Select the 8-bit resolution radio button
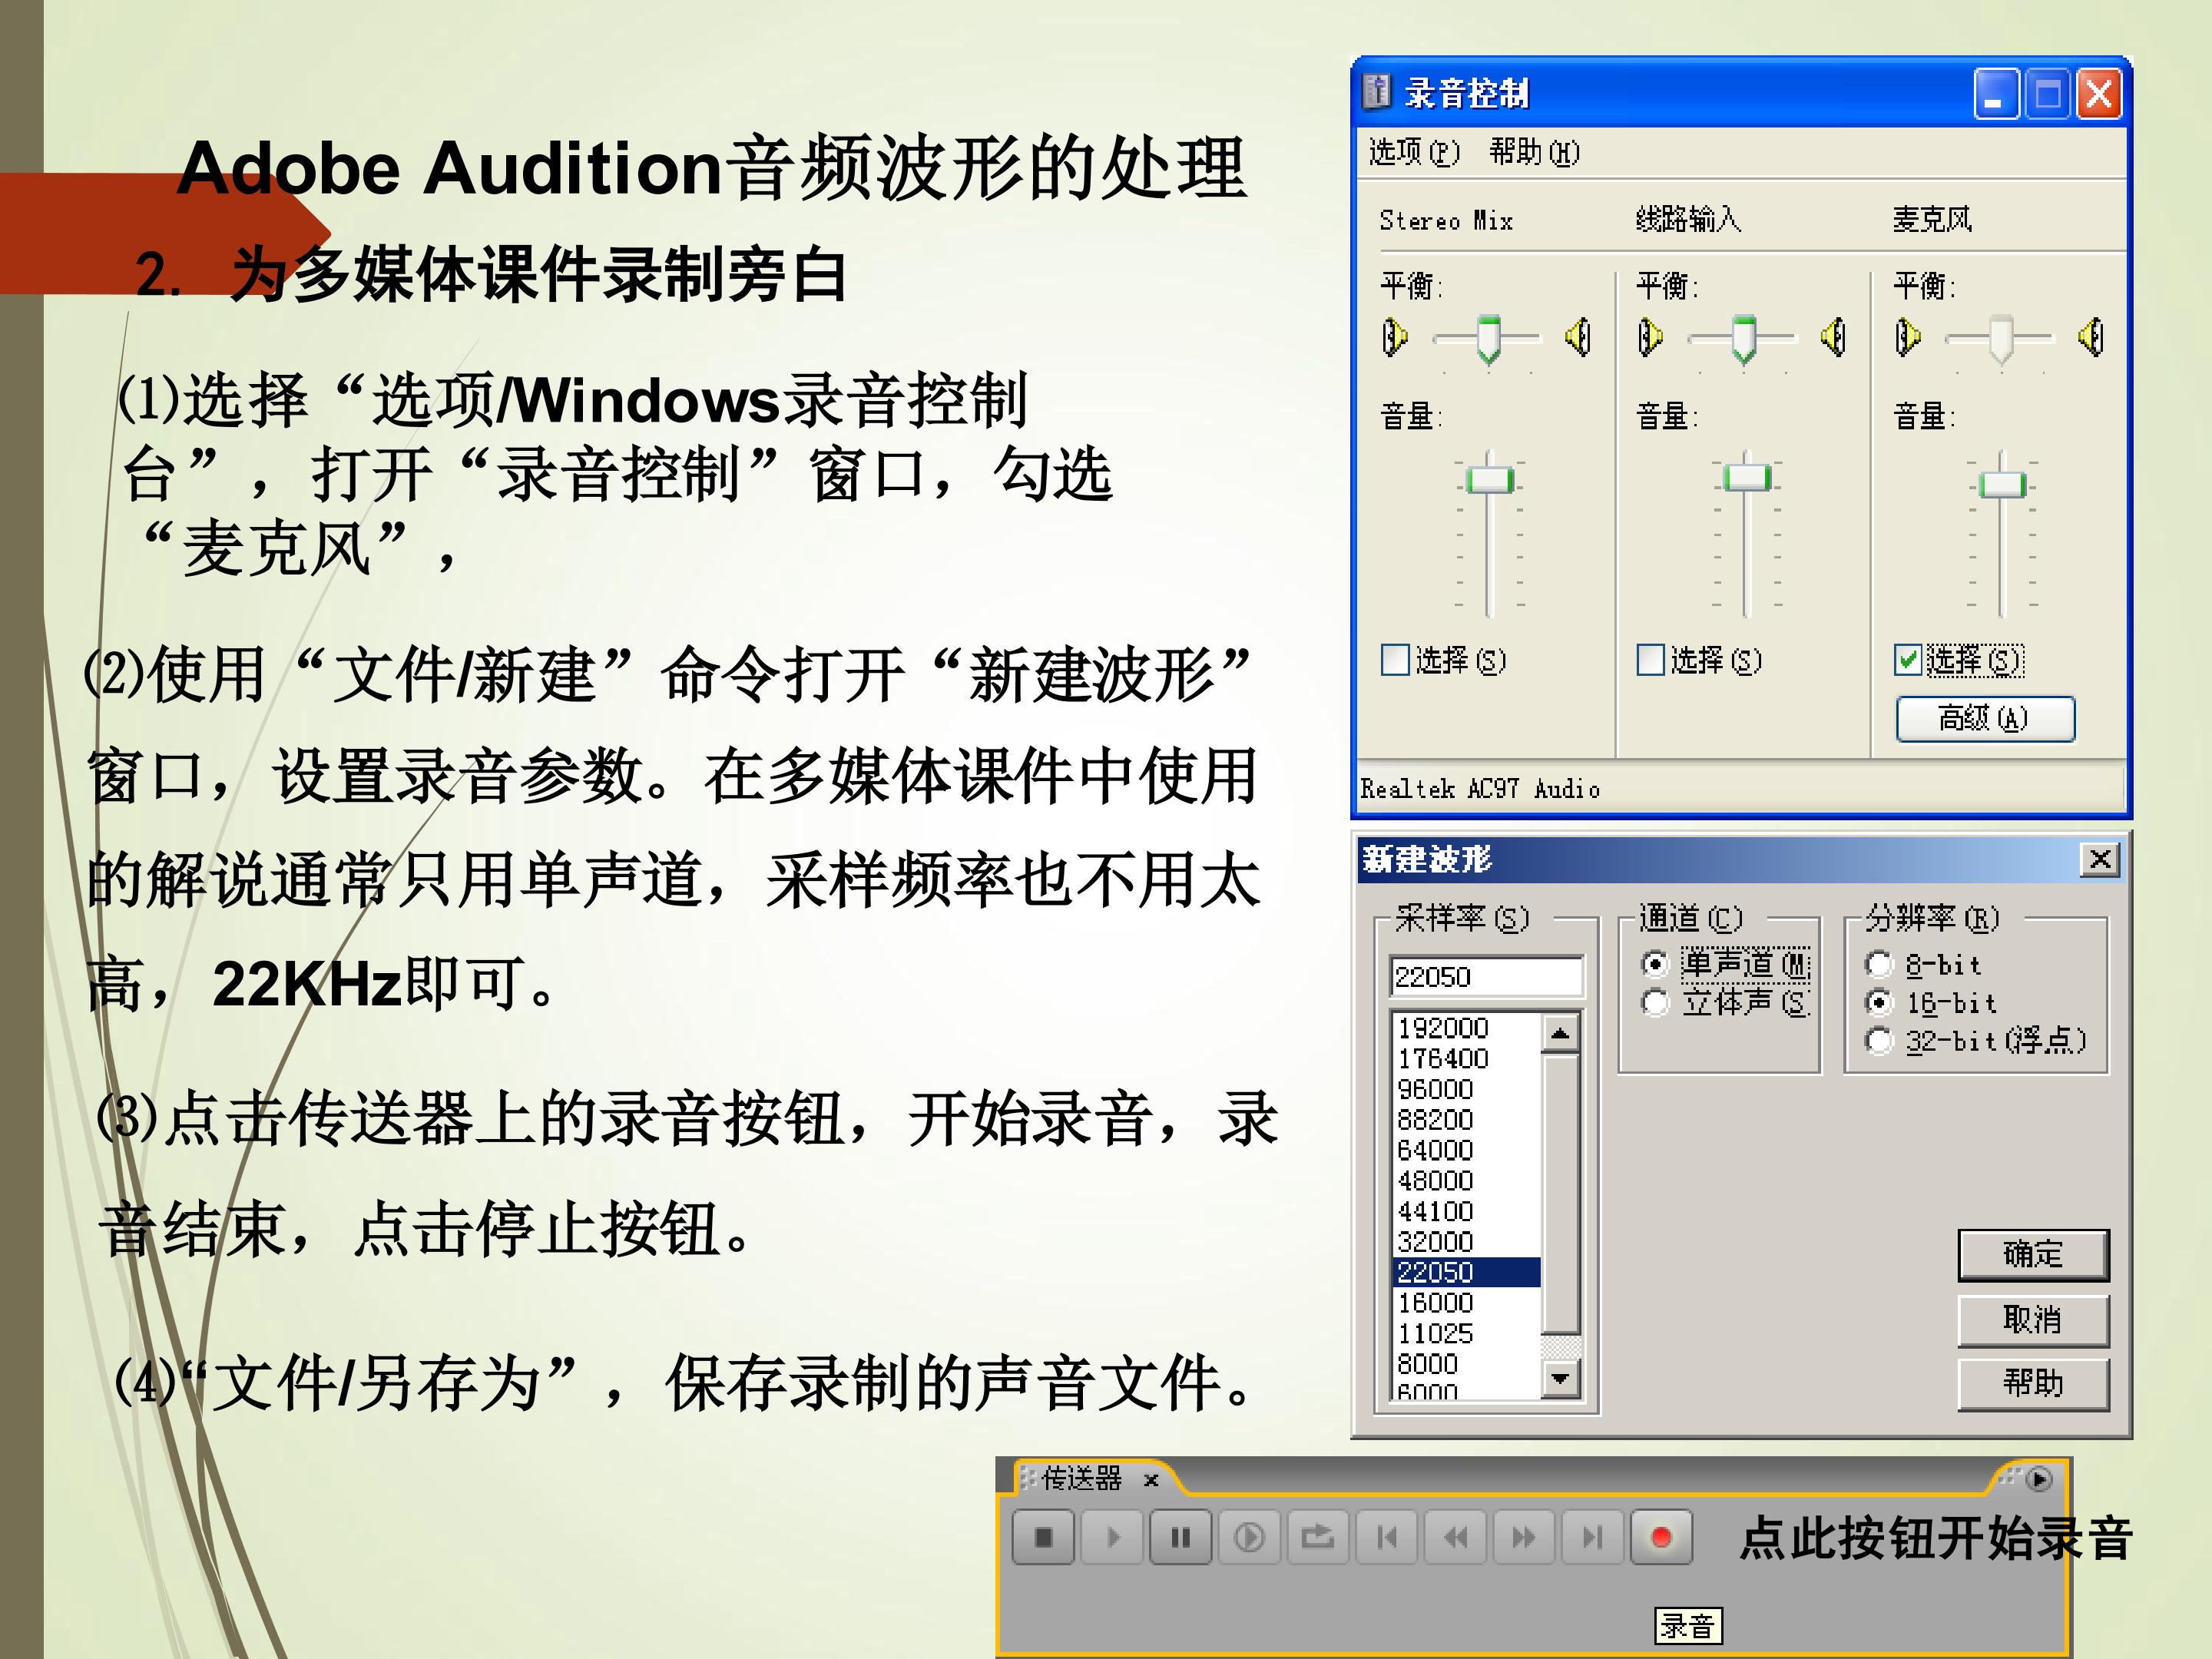Viewport: 2212px width, 1659px height. click(x=1879, y=965)
